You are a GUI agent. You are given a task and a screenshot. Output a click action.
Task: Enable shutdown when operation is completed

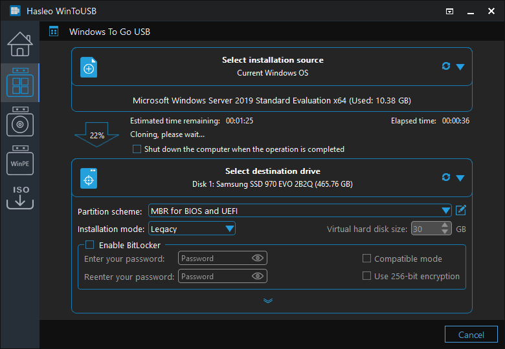(137, 149)
